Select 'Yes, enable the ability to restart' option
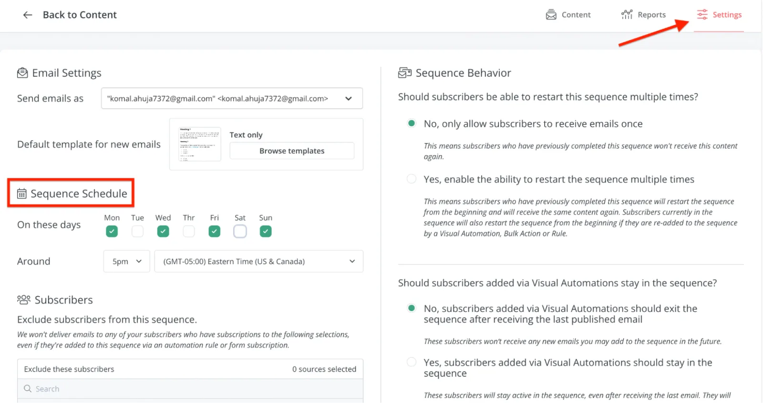This screenshot has height=403, width=763. [x=411, y=179]
